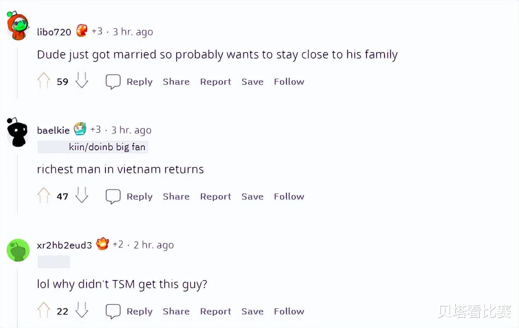519x328 pixels.
Task: Open baelkie's avatar profile
Action: (x=18, y=132)
